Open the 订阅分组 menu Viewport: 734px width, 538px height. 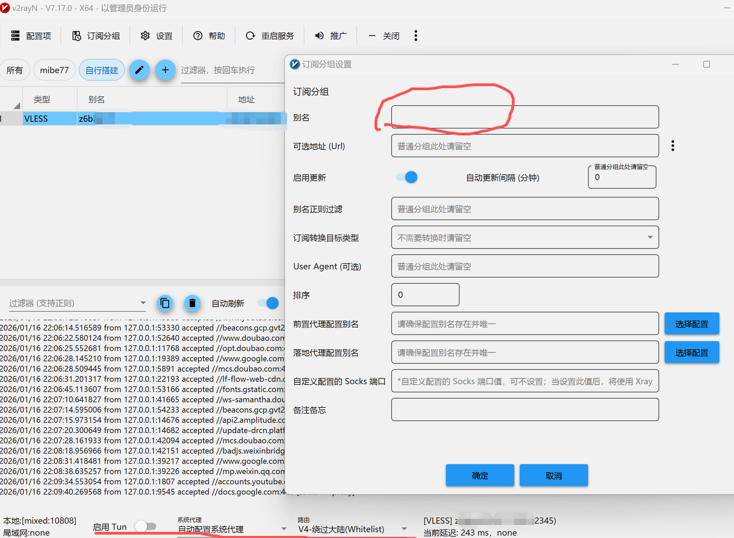click(96, 36)
